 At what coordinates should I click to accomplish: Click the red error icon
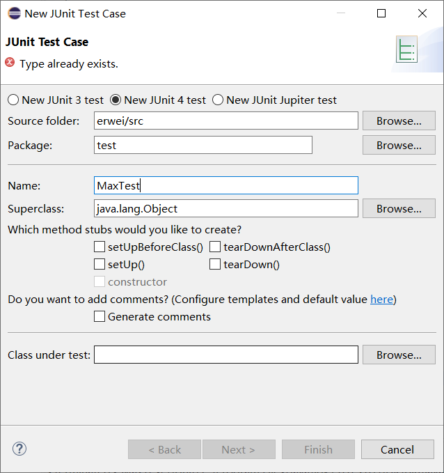(x=10, y=63)
